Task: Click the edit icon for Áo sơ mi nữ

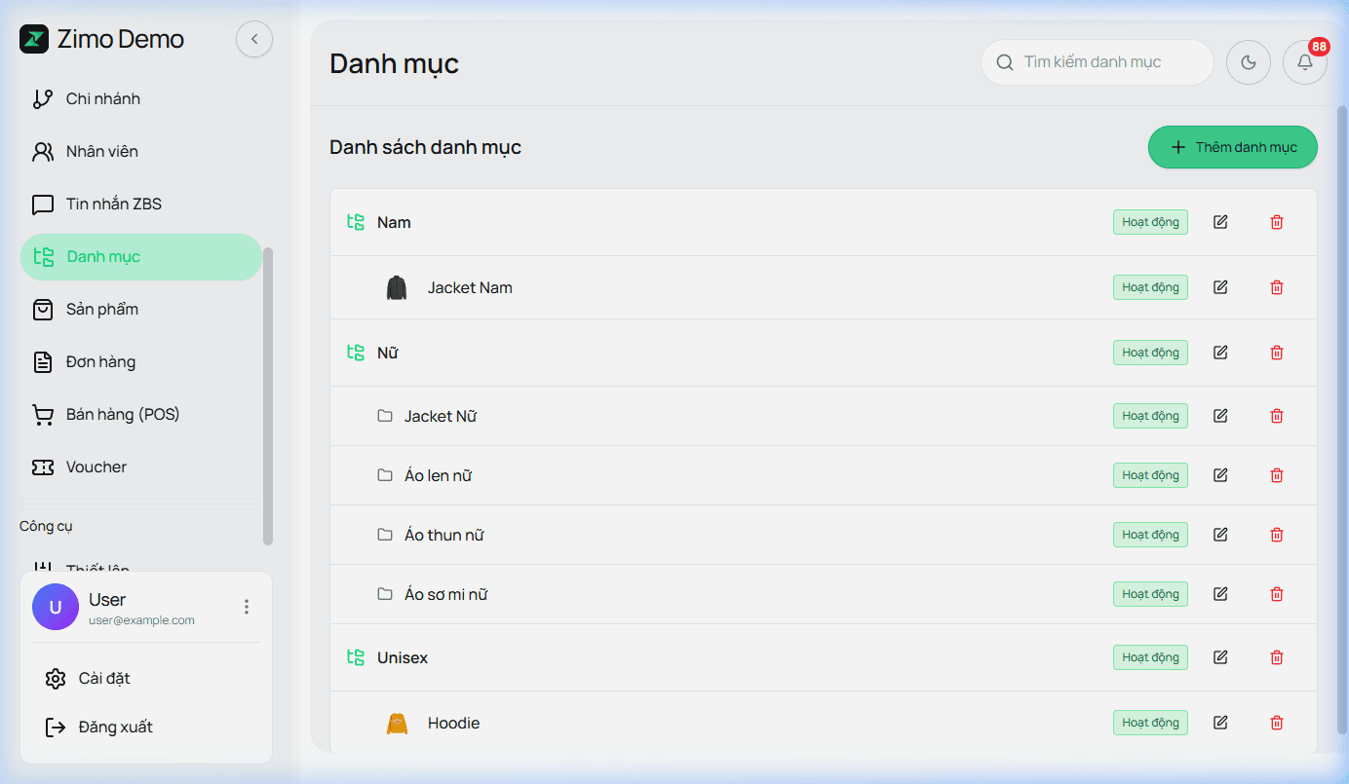Action: tap(1220, 594)
